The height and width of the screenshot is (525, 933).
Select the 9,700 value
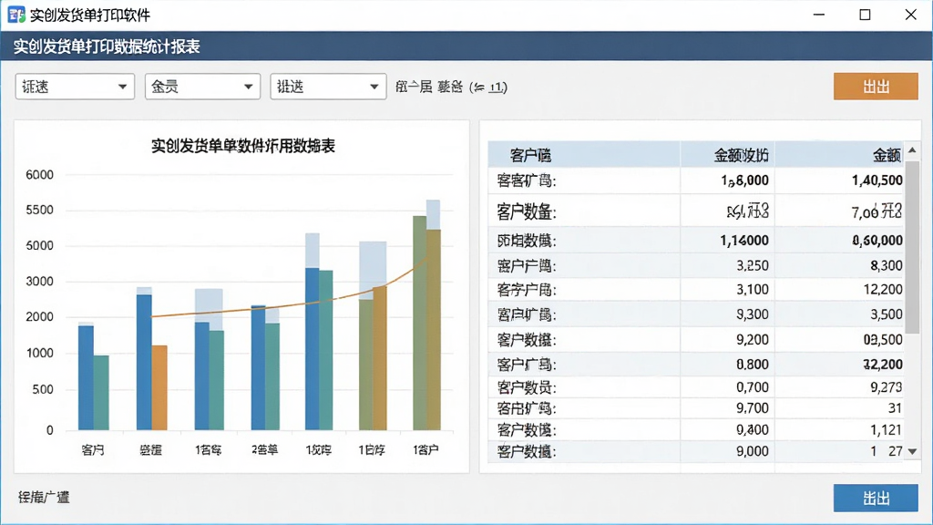[x=752, y=408]
